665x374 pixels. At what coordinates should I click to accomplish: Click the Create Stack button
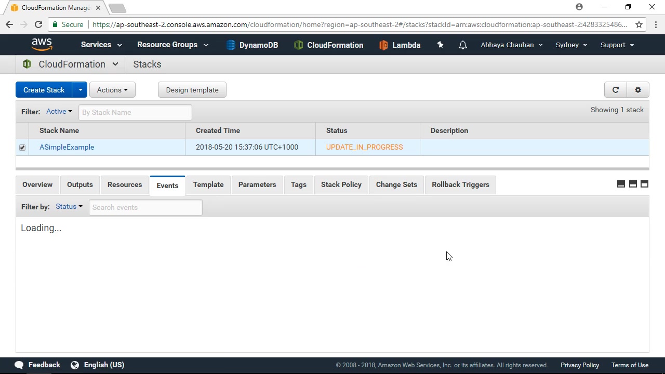(44, 90)
